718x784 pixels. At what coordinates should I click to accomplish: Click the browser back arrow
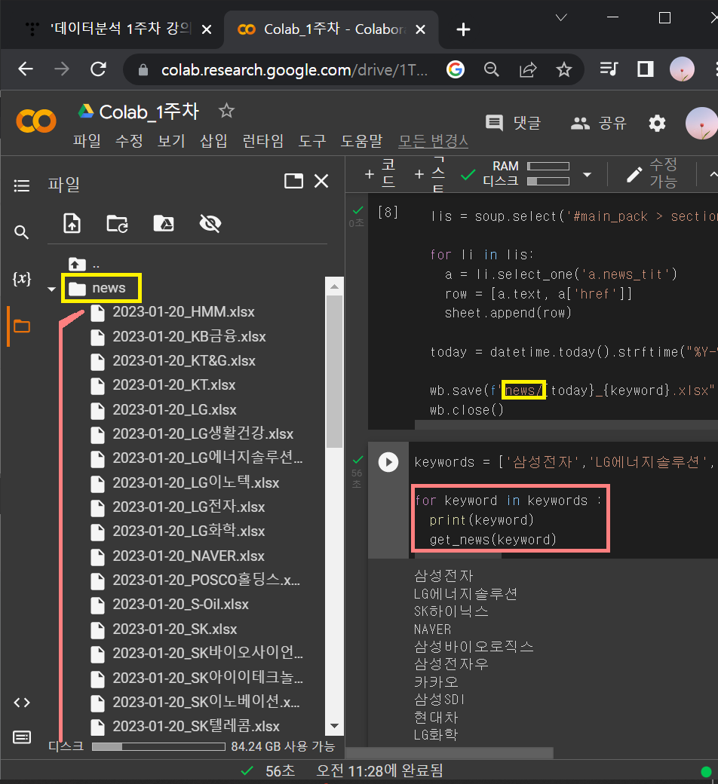(x=26, y=69)
